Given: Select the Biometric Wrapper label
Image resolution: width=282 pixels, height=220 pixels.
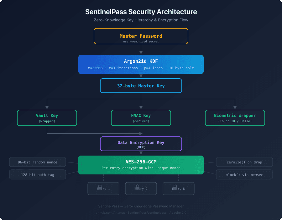Looking at the screenshot, I should click(235, 115).
